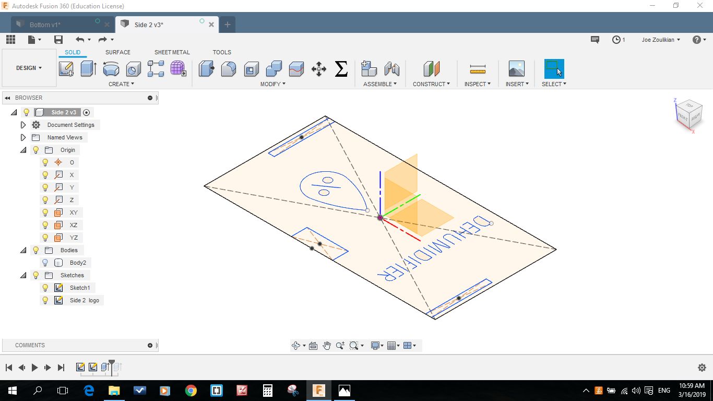Open the CREATE dropdown menu
This screenshot has height=401, width=713.
pos(121,84)
